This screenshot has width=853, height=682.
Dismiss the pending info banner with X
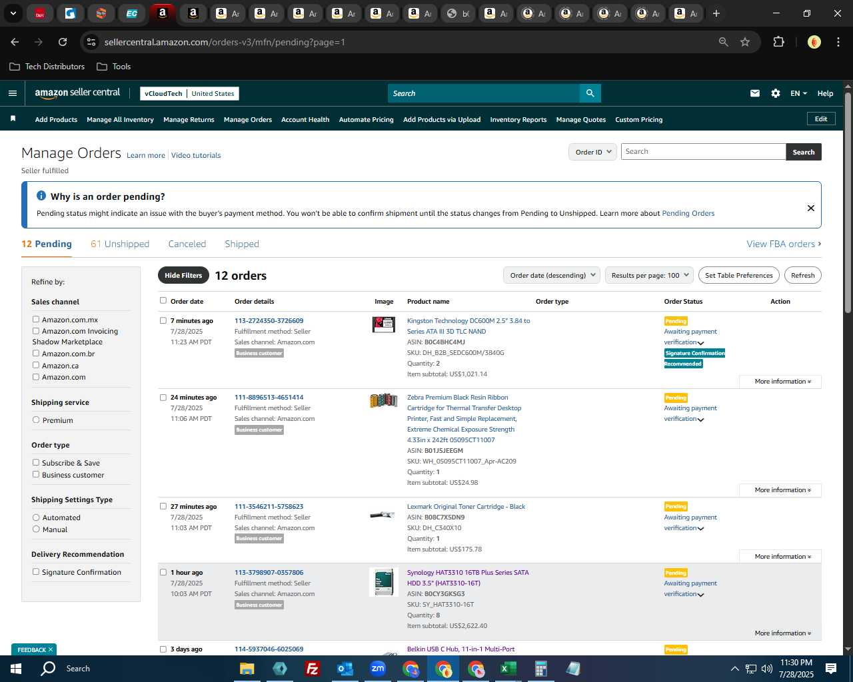point(811,208)
